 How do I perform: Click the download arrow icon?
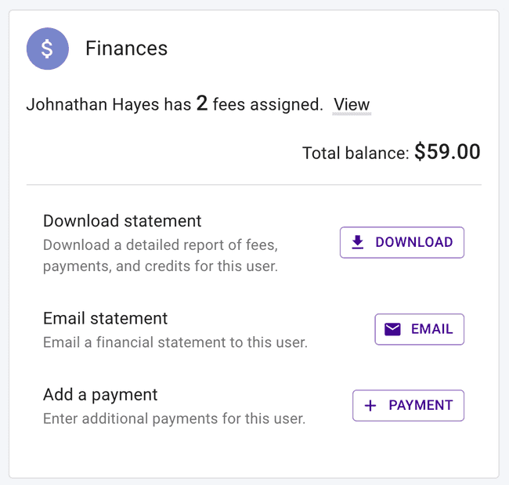tap(358, 243)
